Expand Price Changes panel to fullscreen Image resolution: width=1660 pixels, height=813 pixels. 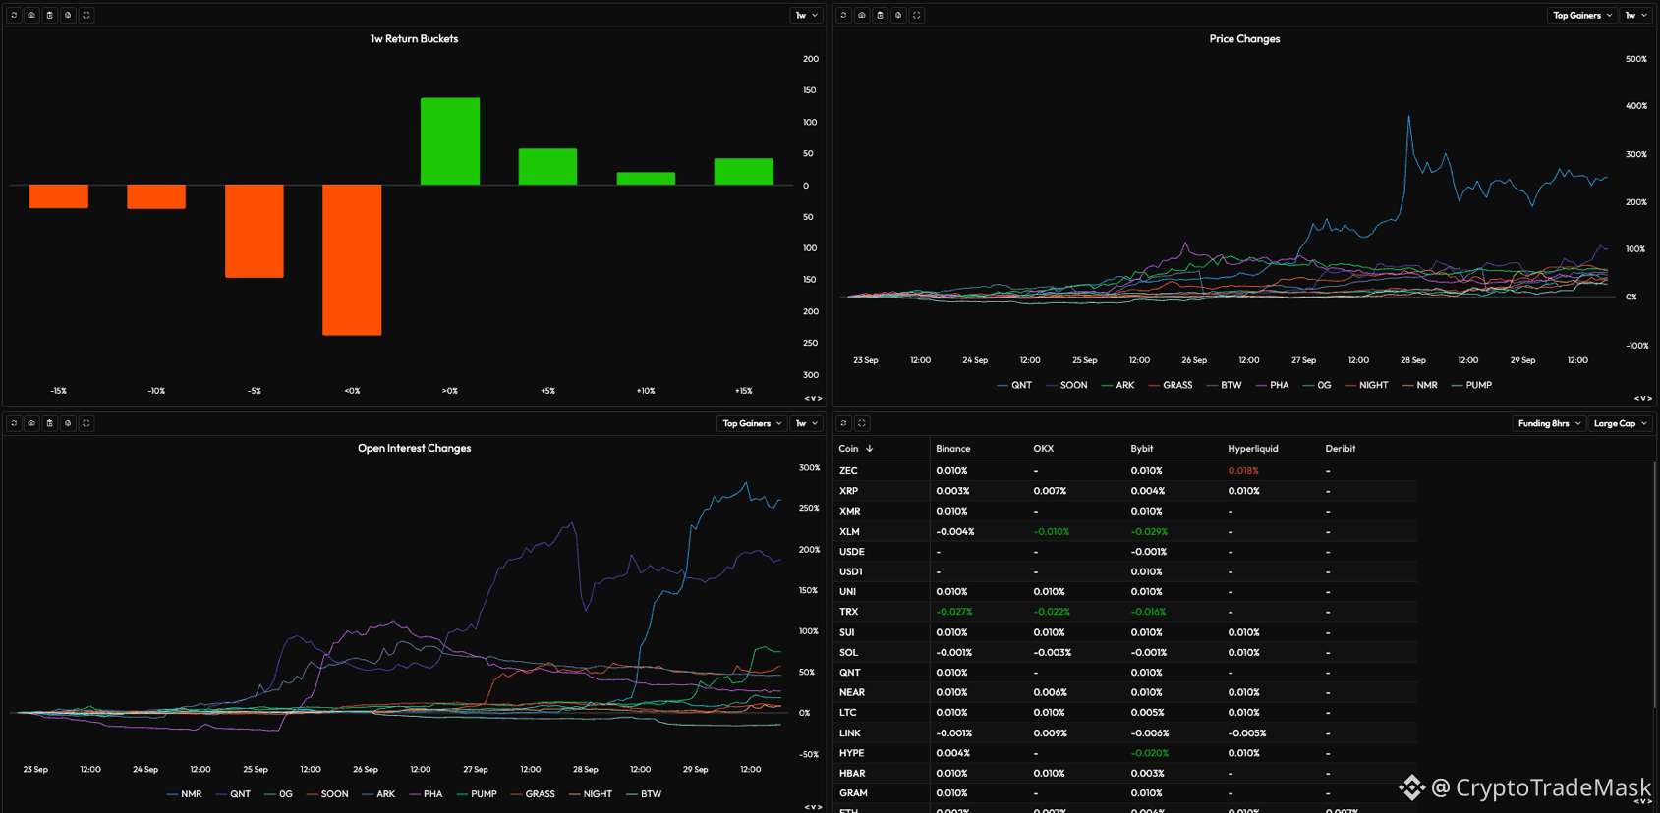(916, 15)
